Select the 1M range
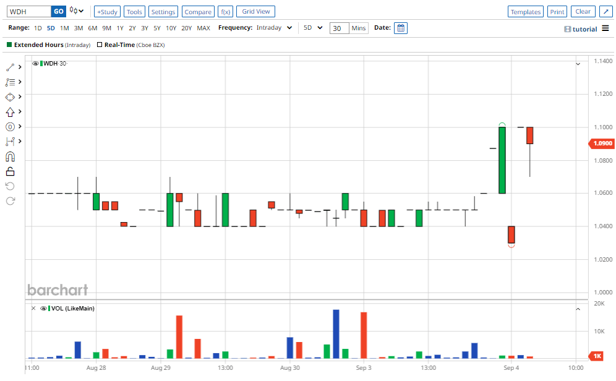 click(x=64, y=28)
